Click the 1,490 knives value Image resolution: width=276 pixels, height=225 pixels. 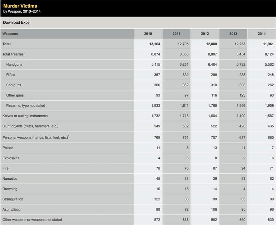pos(241,116)
